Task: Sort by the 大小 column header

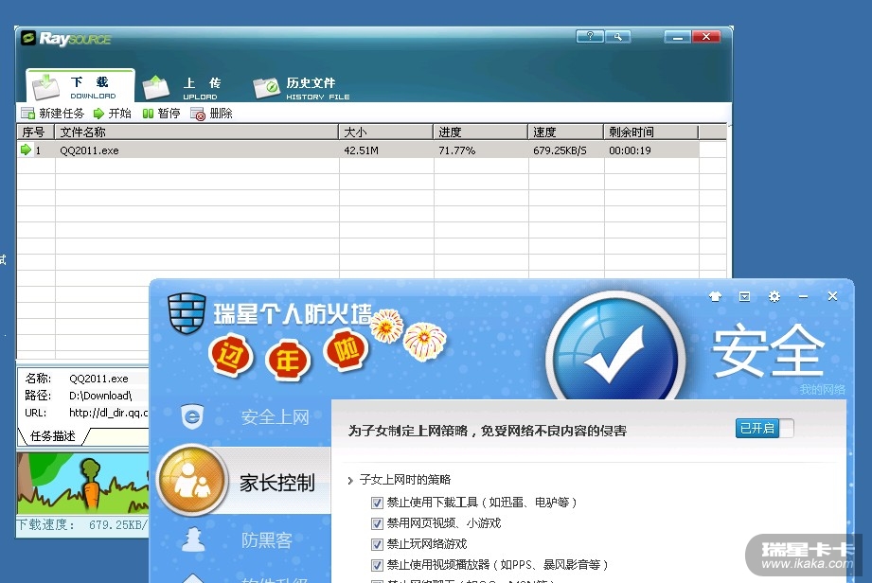Action: [386, 132]
